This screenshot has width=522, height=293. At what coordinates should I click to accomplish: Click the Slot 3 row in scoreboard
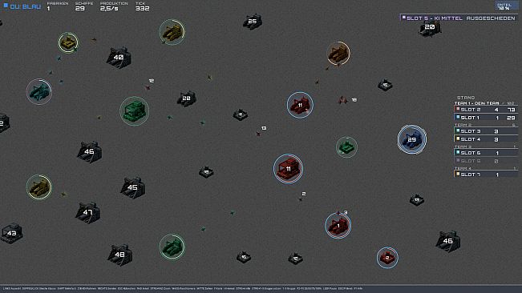pyautogui.click(x=486, y=131)
